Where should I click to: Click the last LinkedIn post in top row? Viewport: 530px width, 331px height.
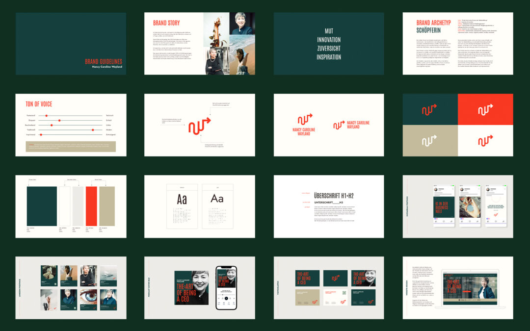tap(108, 276)
